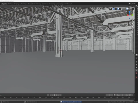Viewport: 138px width, 103px height.
Task: Open the Render properties tab
Action: [136, 62]
